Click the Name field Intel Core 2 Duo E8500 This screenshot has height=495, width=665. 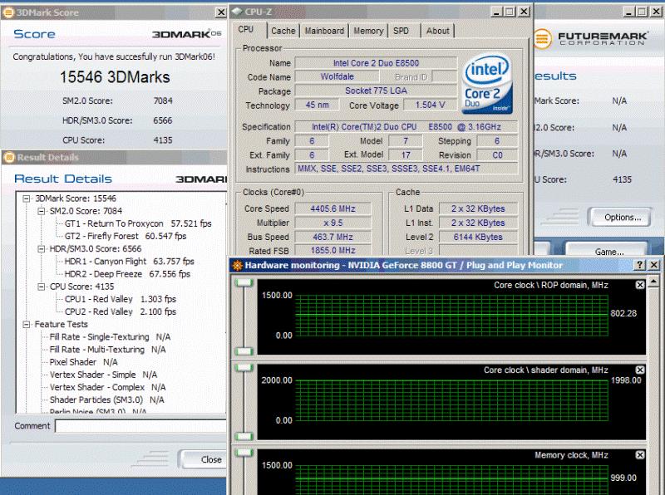[x=376, y=63]
